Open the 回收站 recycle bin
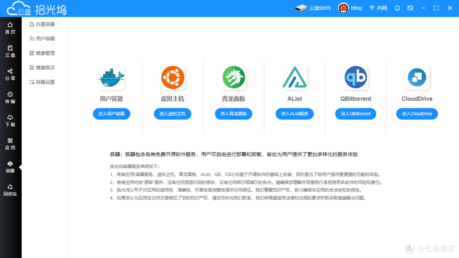The image size is (459, 258). 10,190
